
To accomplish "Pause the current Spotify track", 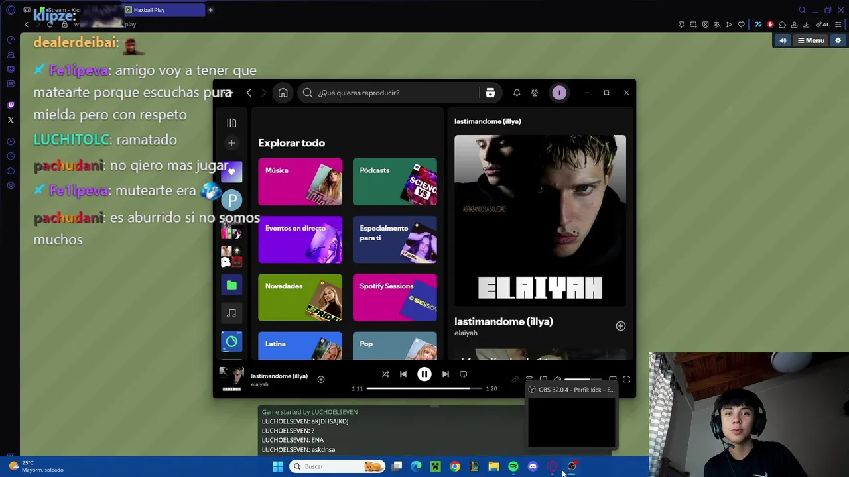I will pyautogui.click(x=424, y=374).
